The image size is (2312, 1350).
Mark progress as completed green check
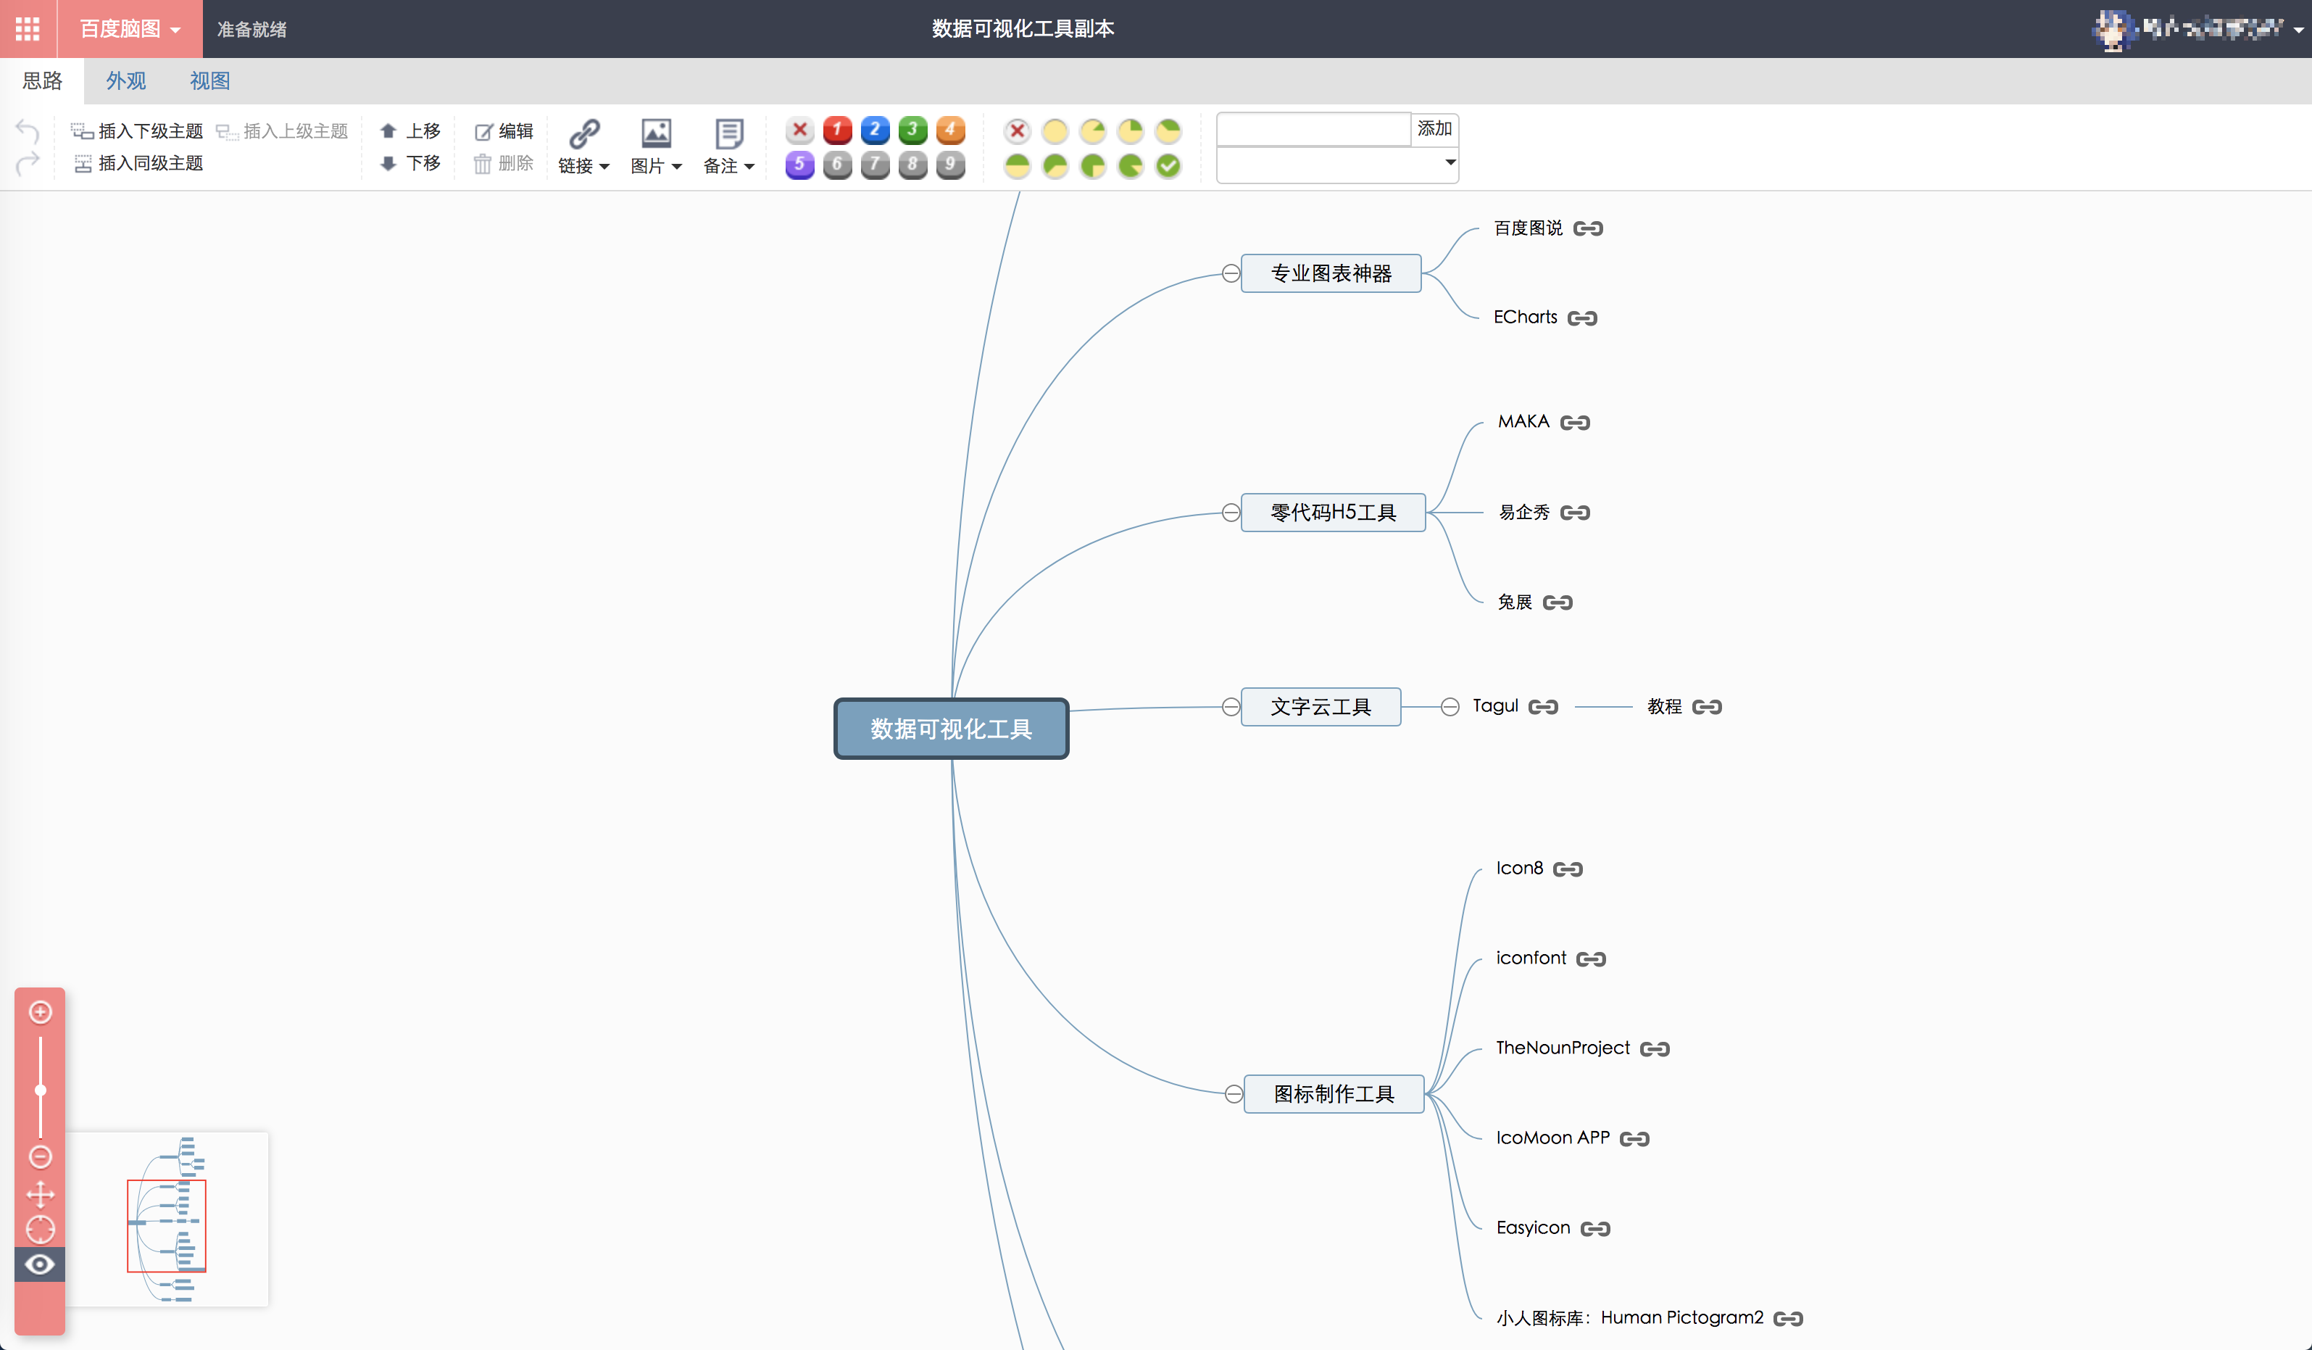tap(1167, 166)
